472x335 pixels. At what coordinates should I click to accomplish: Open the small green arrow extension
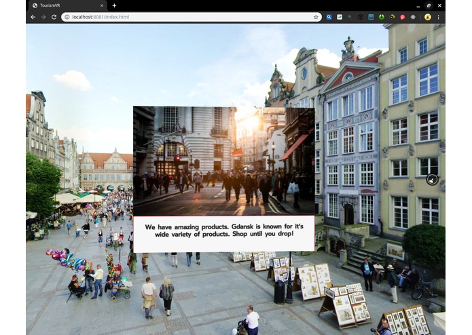[350, 17]
